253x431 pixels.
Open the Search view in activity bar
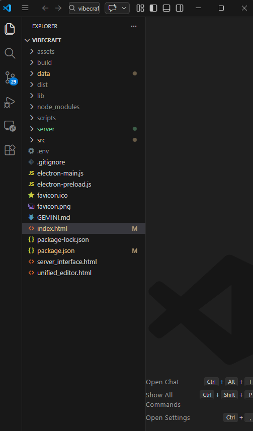[10, 53]
